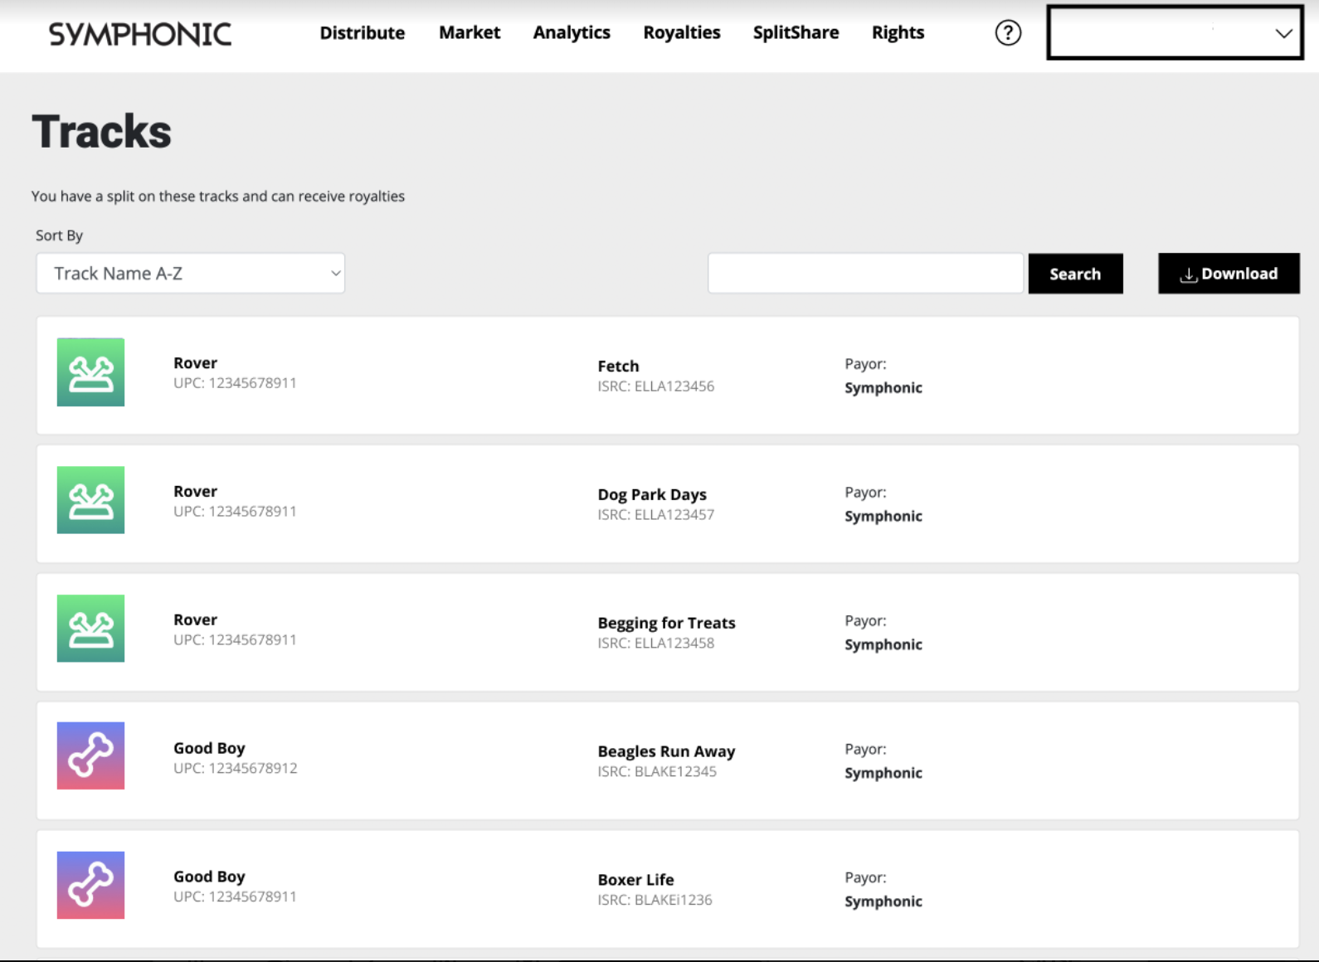Open the Distribute menu
The height and width of the screenshot is (962, 1319).
pos(363,33)
